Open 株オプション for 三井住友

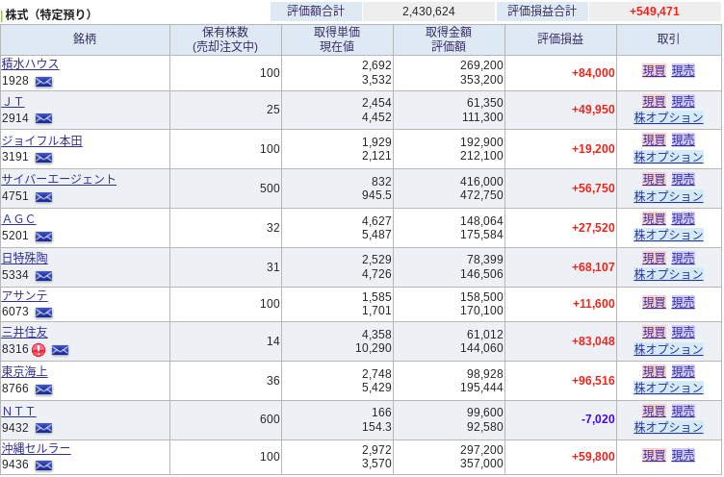click(668, 349)
